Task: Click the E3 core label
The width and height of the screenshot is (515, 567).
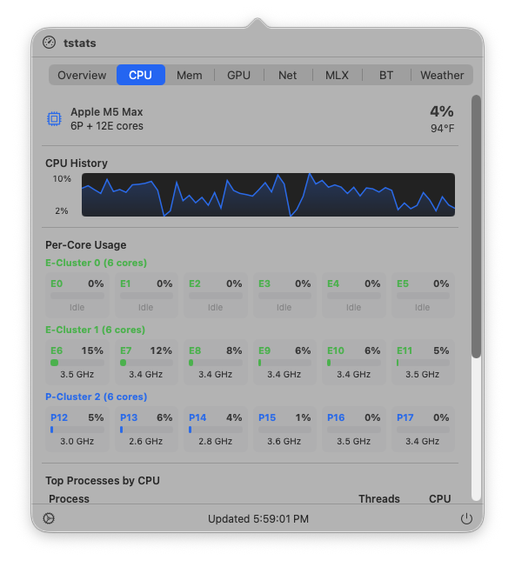Action: point(264,283)
